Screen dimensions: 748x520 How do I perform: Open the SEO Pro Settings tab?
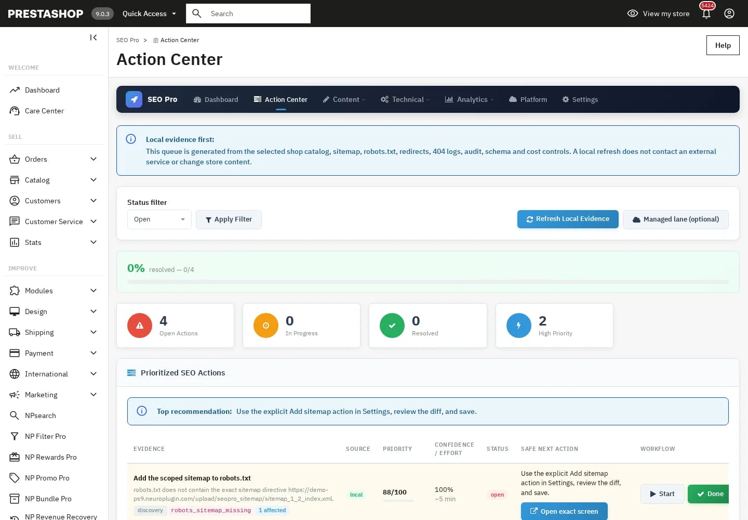coord(580,99)
